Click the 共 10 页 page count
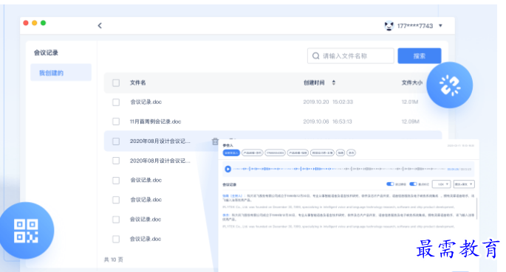 tap(114, 259)
